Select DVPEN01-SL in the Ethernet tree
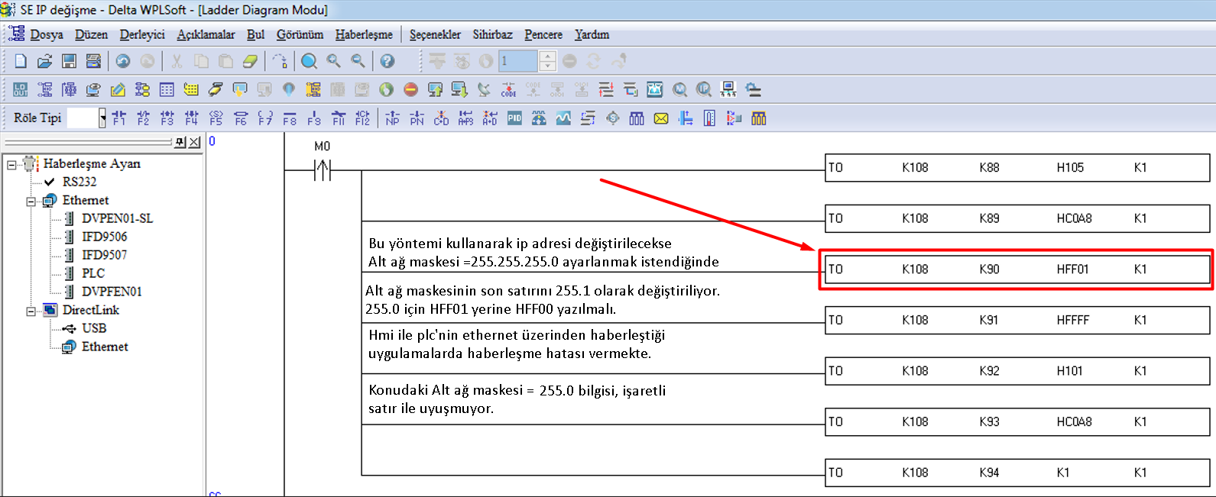The height and width of the screenshot is (497, 1216). tap(117, 218)
